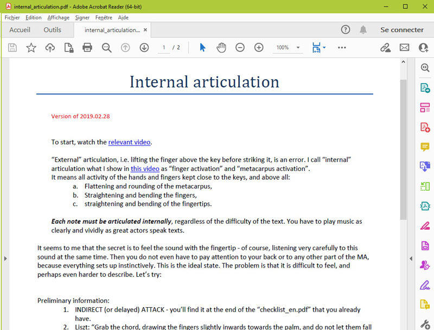Select the arrow selection tool
Viewport: 434px width, 330px height.
coord(202,48)
